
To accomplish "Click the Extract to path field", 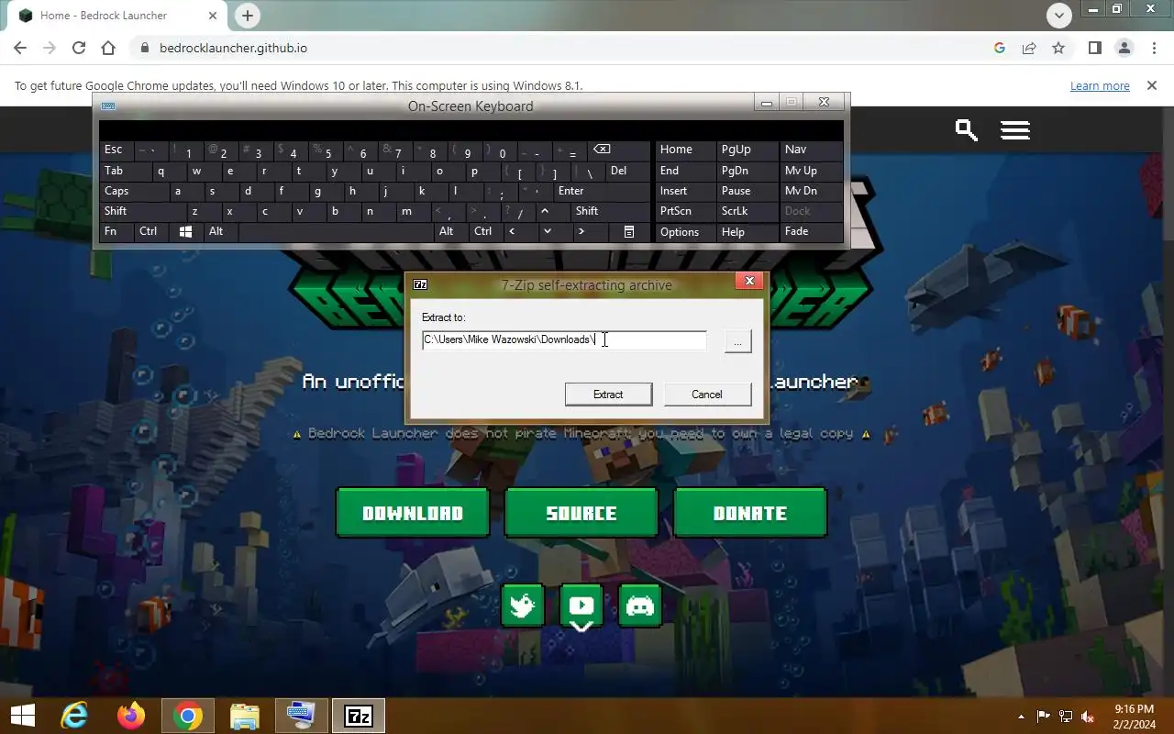I will 564,340.
